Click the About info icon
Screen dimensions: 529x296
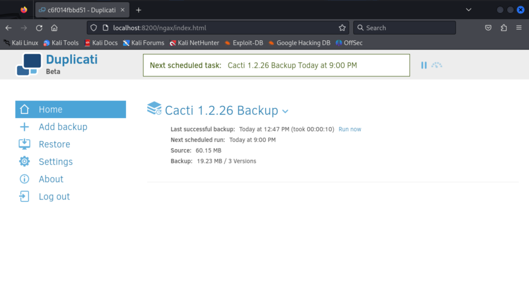click(x=24, y=179)
